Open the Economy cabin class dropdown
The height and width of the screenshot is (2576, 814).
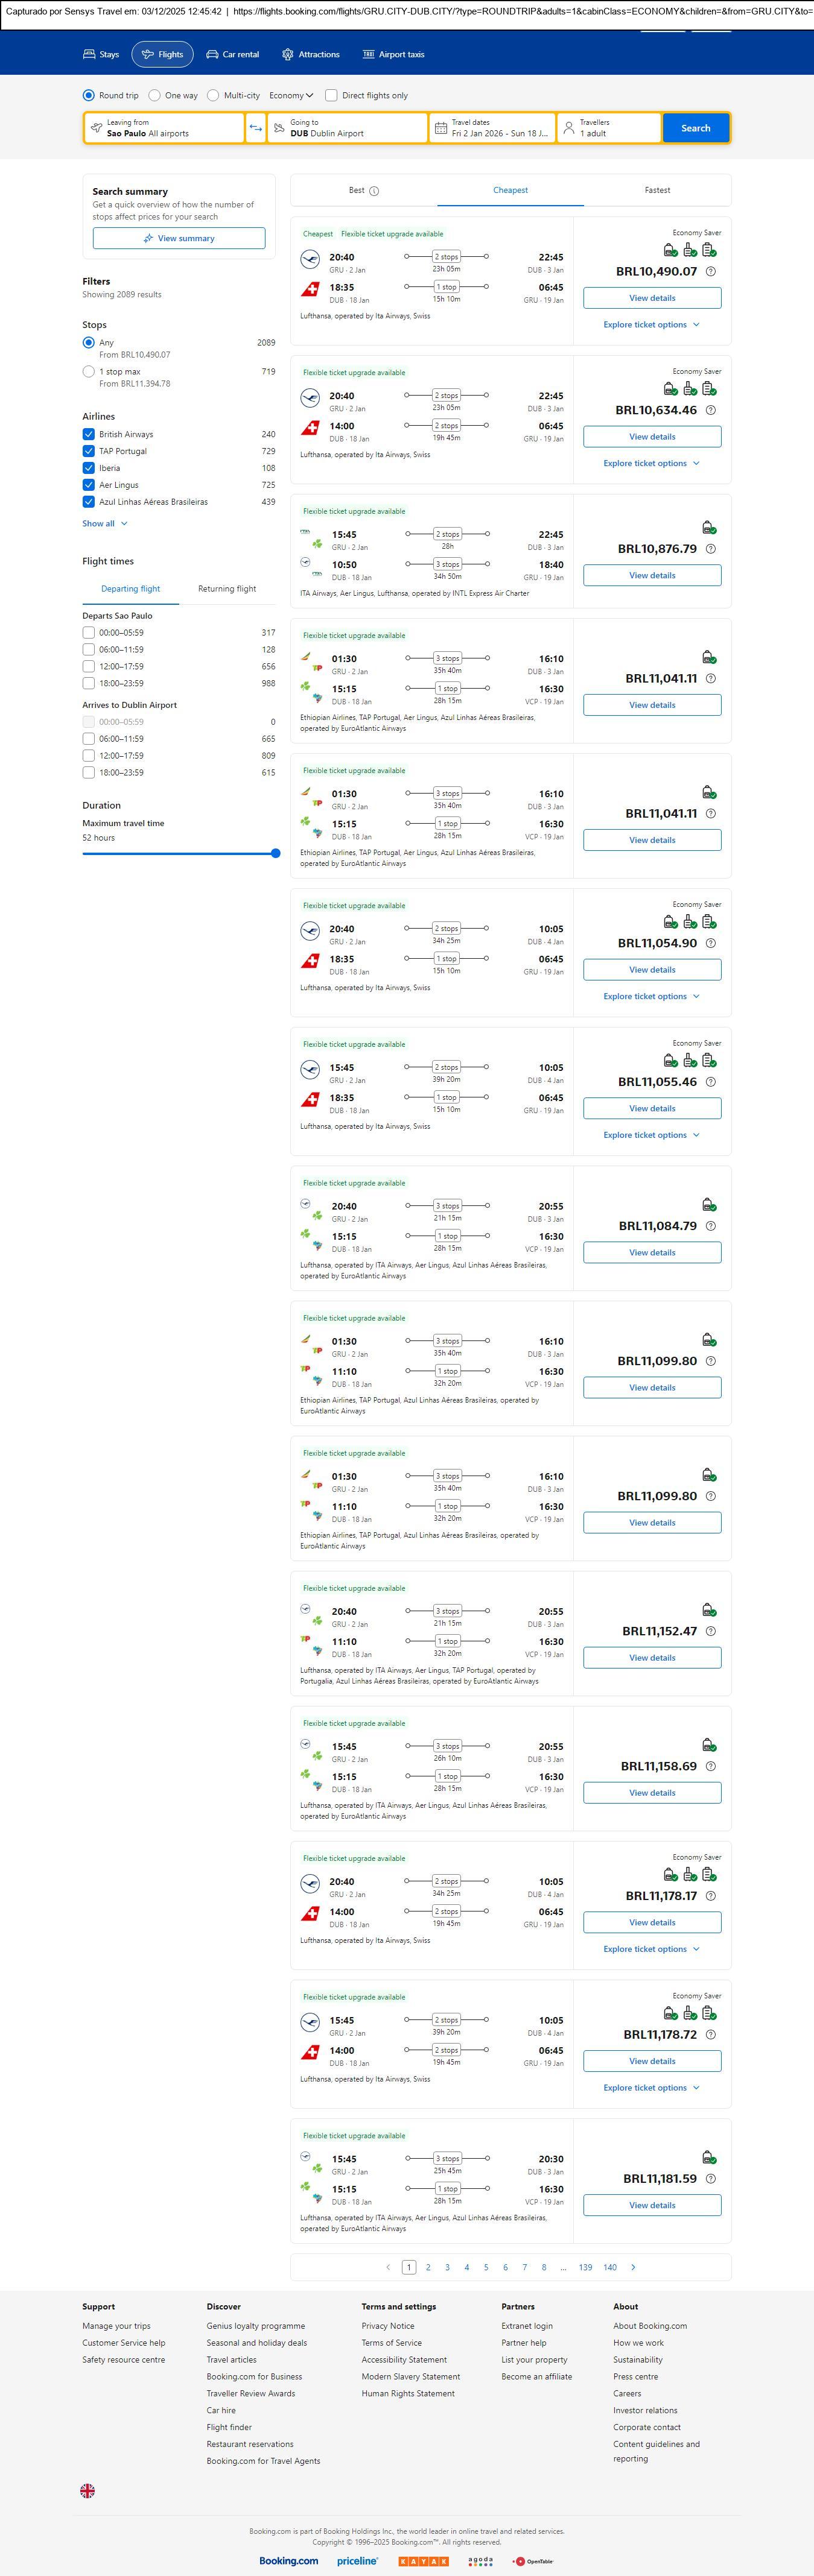click(290, 96)
